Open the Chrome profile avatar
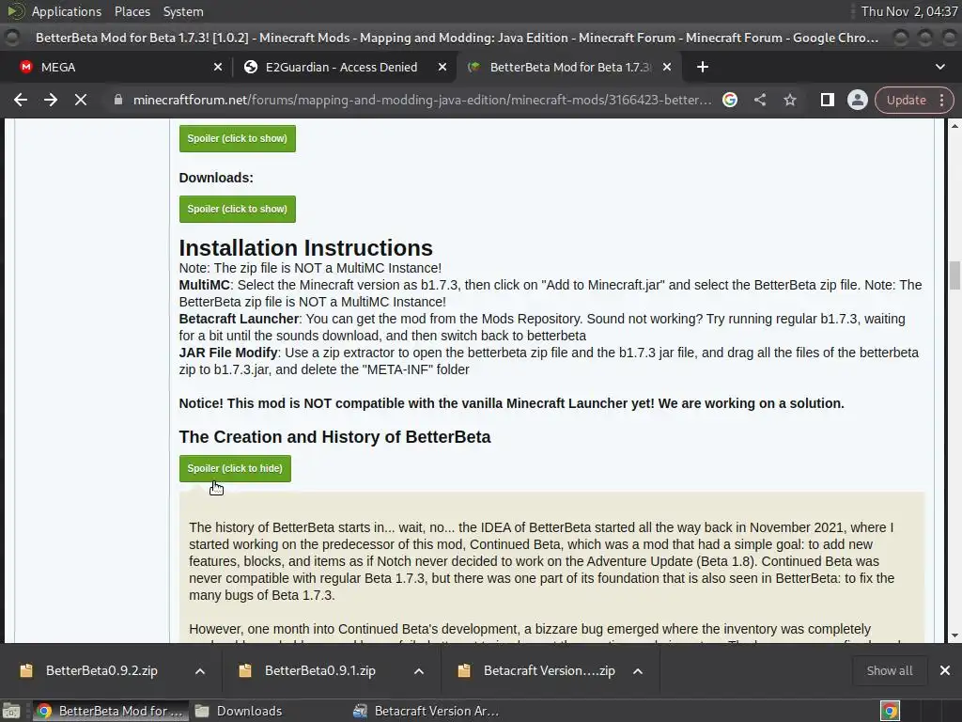 [857, 100]
